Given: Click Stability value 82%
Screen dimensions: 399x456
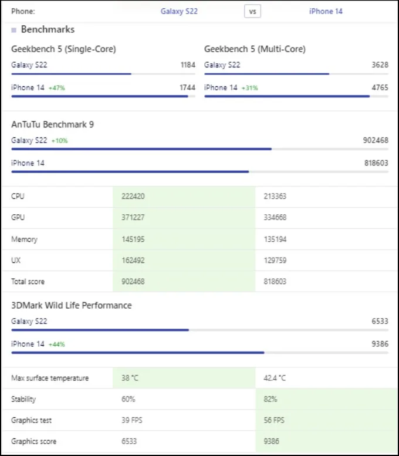Looking at the screenshot, I should click(x=270, y=399).
